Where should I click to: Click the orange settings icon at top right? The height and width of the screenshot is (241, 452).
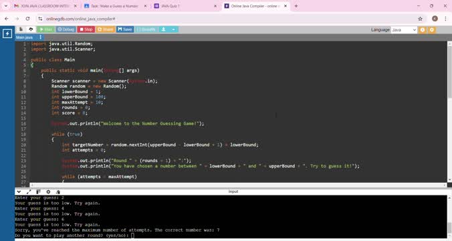[431, 29]
